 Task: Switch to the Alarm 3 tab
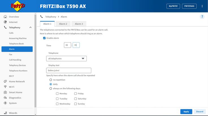[x=79, y=24]
